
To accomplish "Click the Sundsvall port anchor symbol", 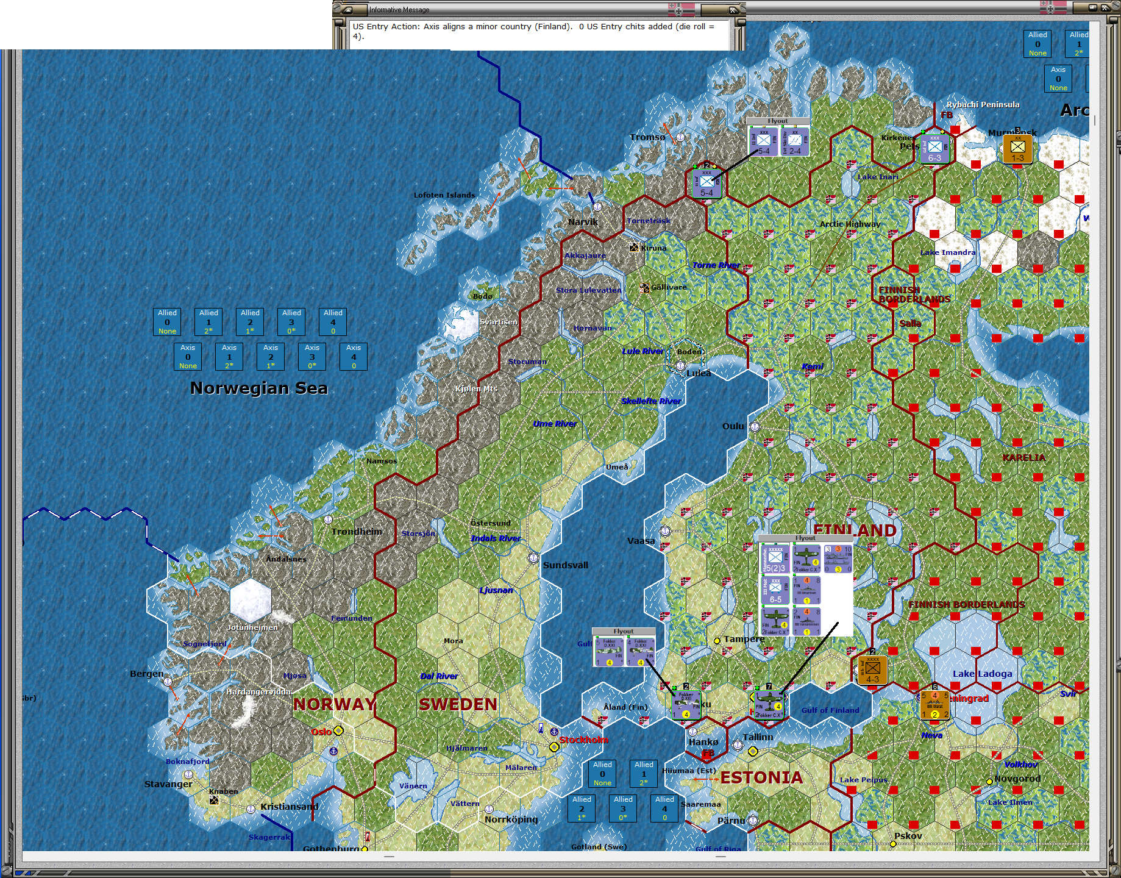I will 533,558.
